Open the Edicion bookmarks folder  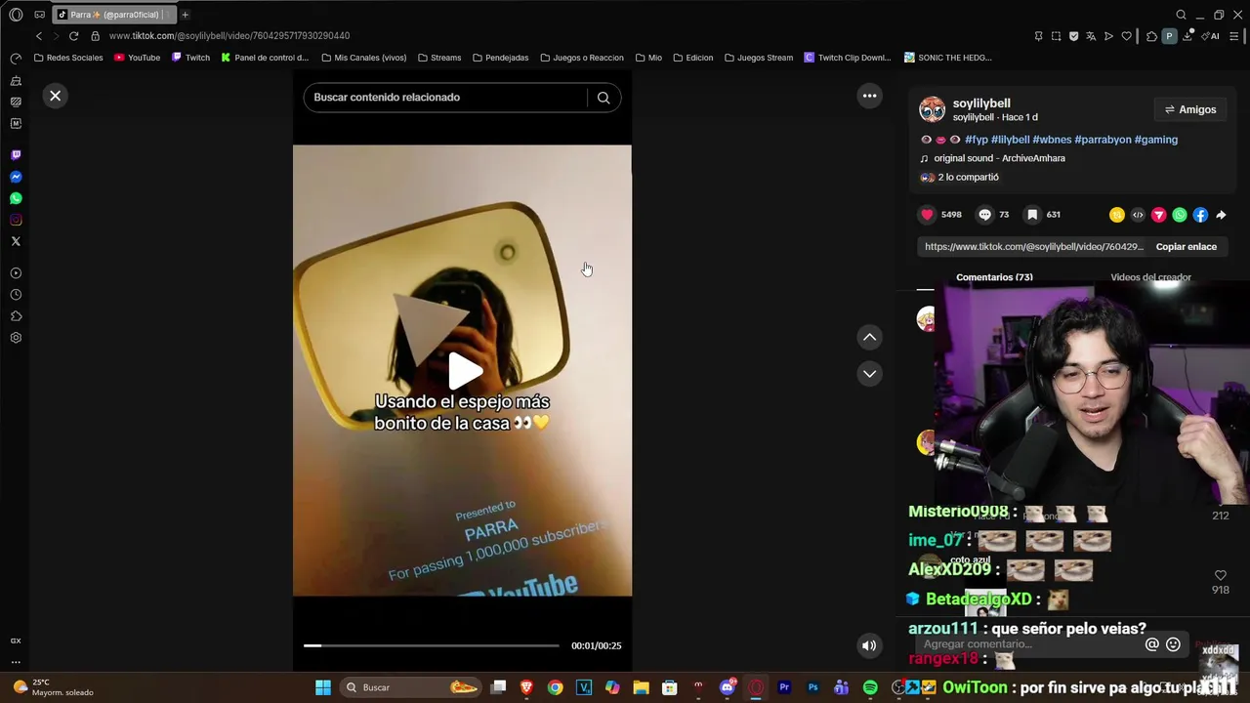(x=692, y=58)
